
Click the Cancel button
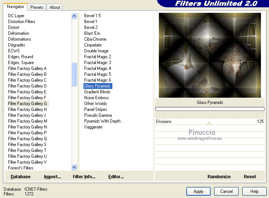click(226, 191)
